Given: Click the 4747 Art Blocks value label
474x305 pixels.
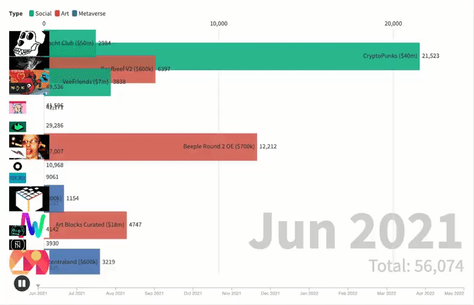Looking at the screenshot, I should [x=135, y=225].
